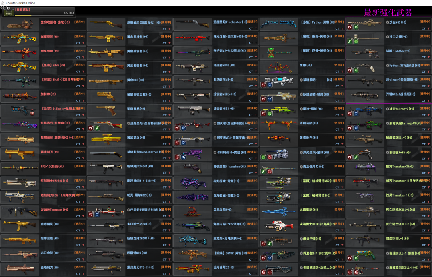Click the 退魔圣焰Winchester (+8) item name
This screenshot has width=432, height=277.
coord(230,22)
